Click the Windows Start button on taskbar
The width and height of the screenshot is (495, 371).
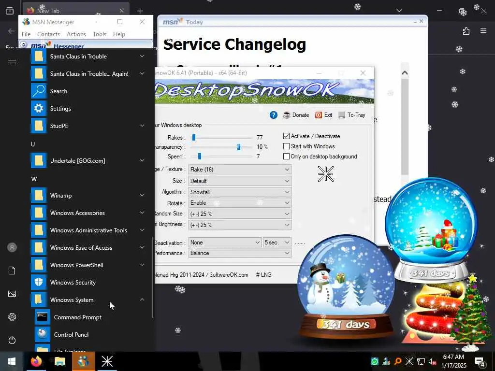tap(12, 361)
